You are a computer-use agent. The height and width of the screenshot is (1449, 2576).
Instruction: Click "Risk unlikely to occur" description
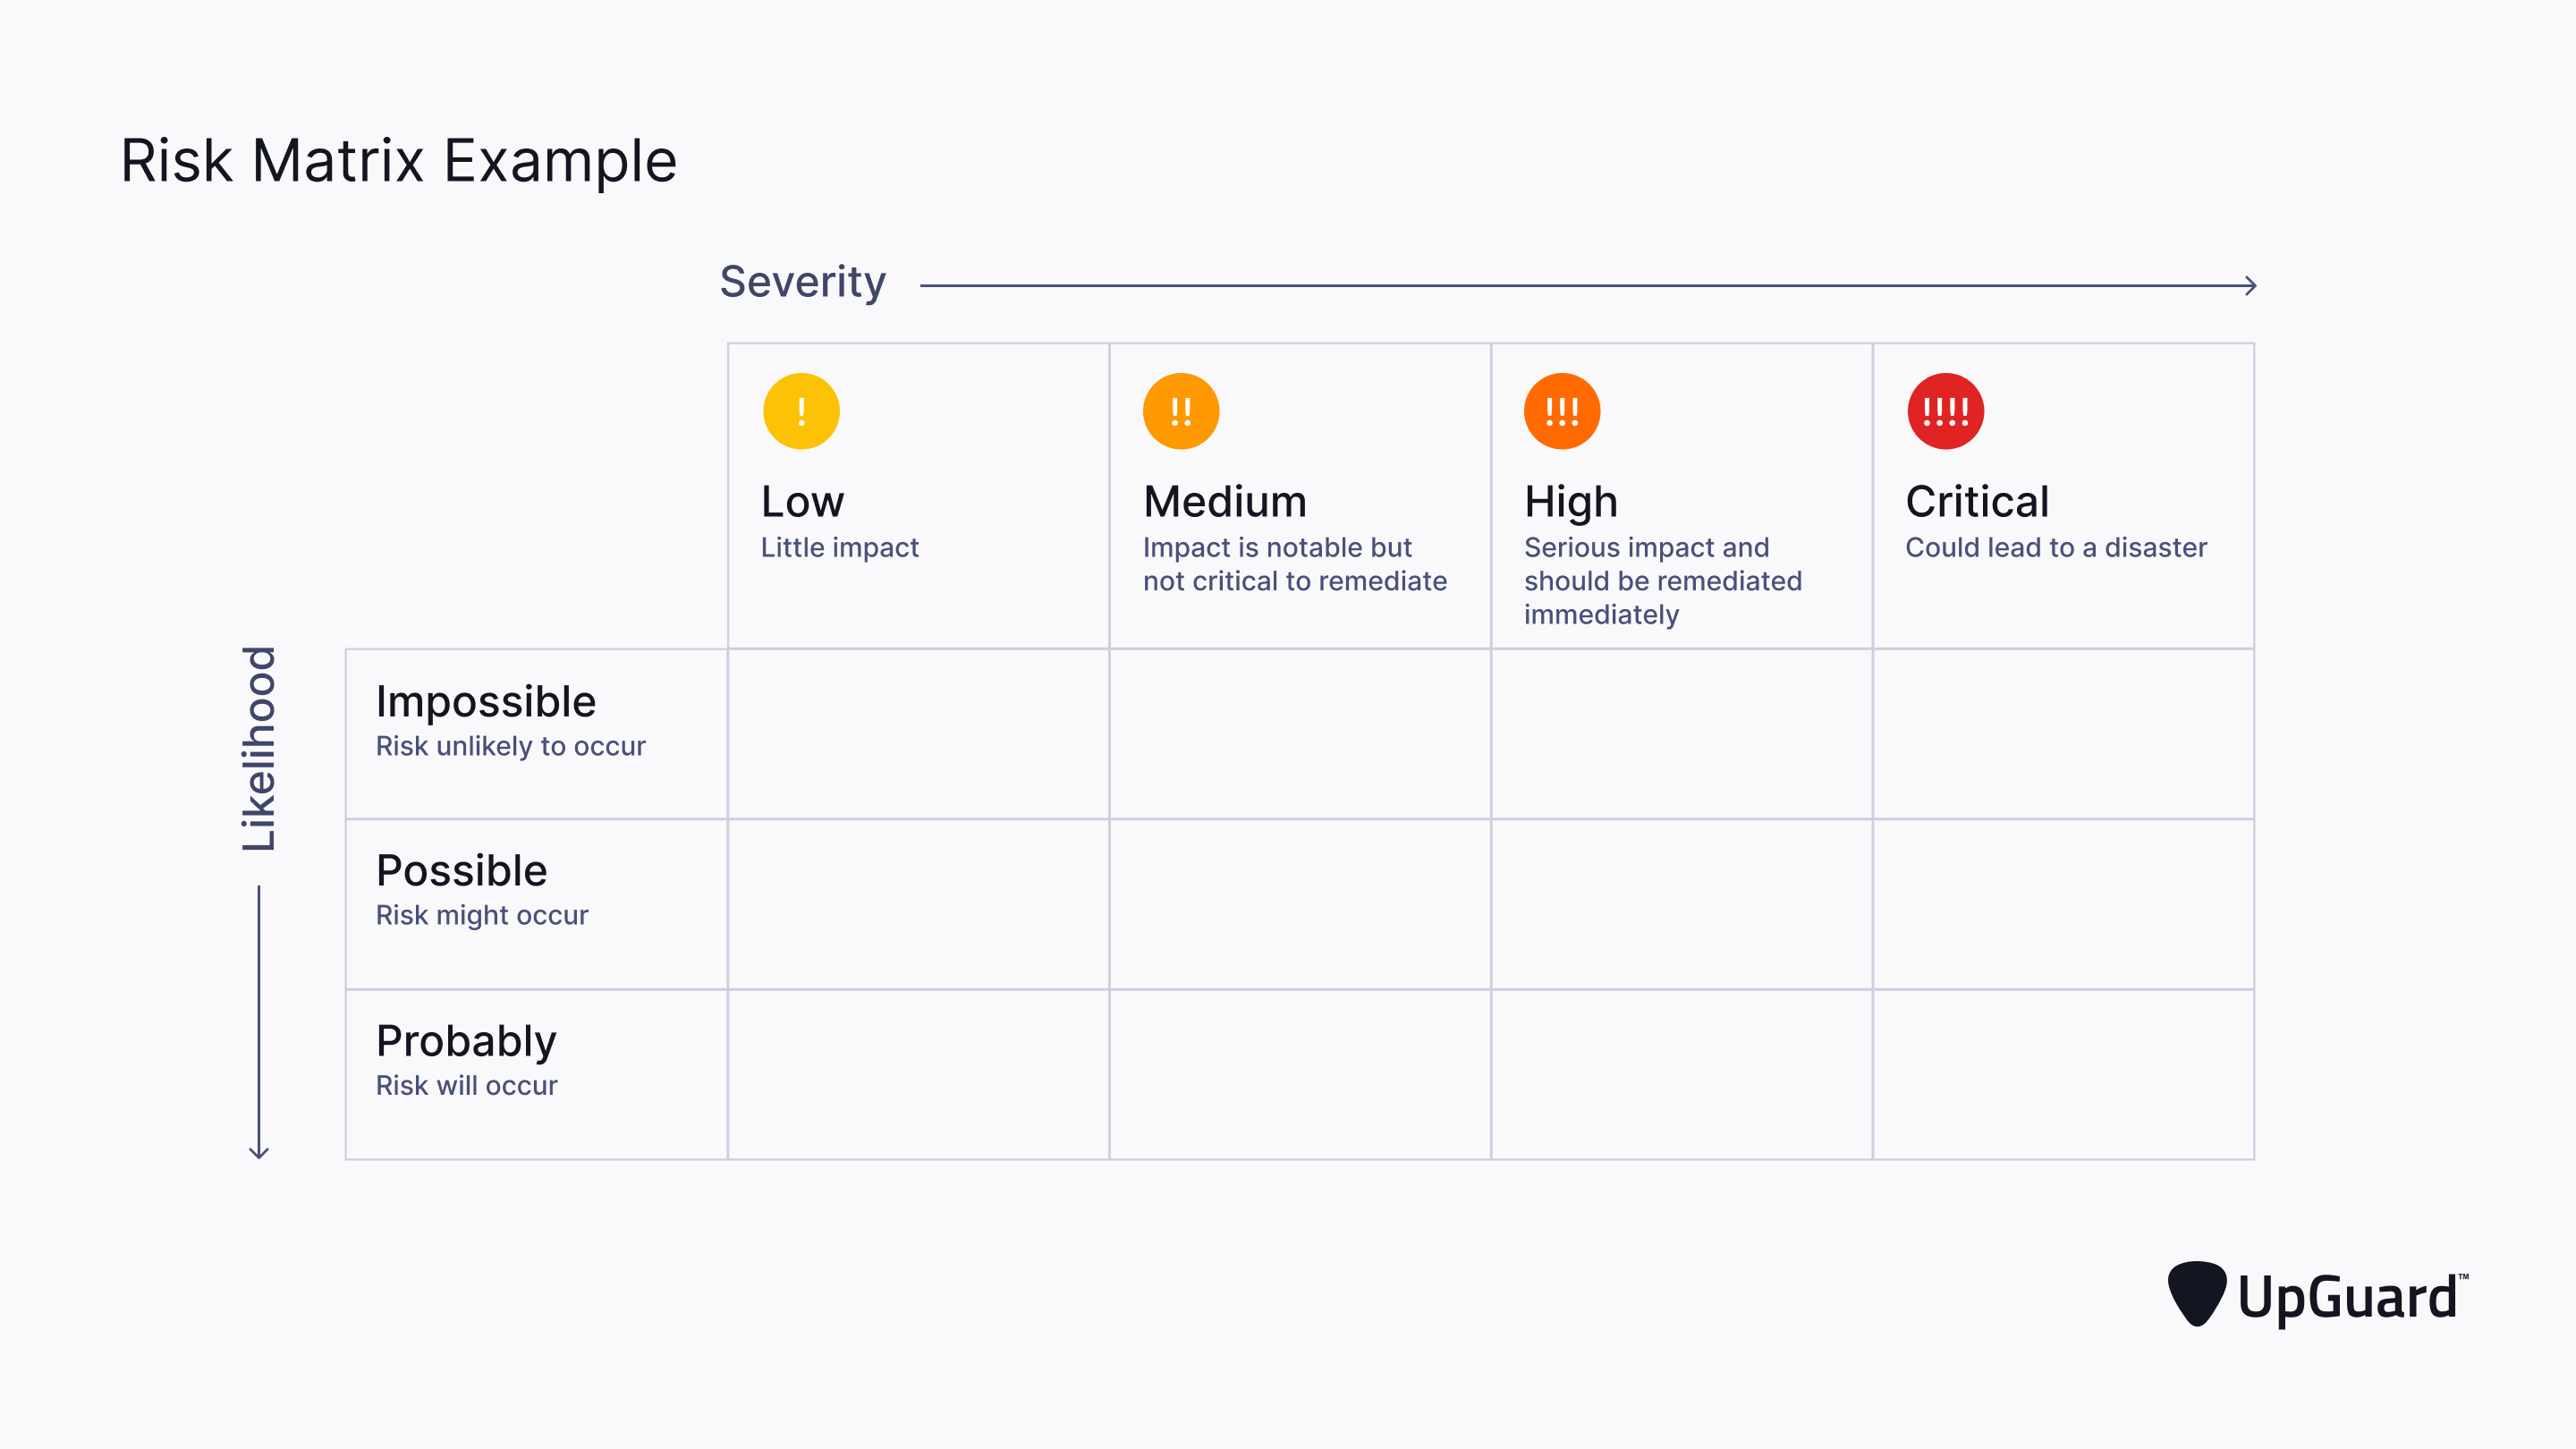coord(511,746)
